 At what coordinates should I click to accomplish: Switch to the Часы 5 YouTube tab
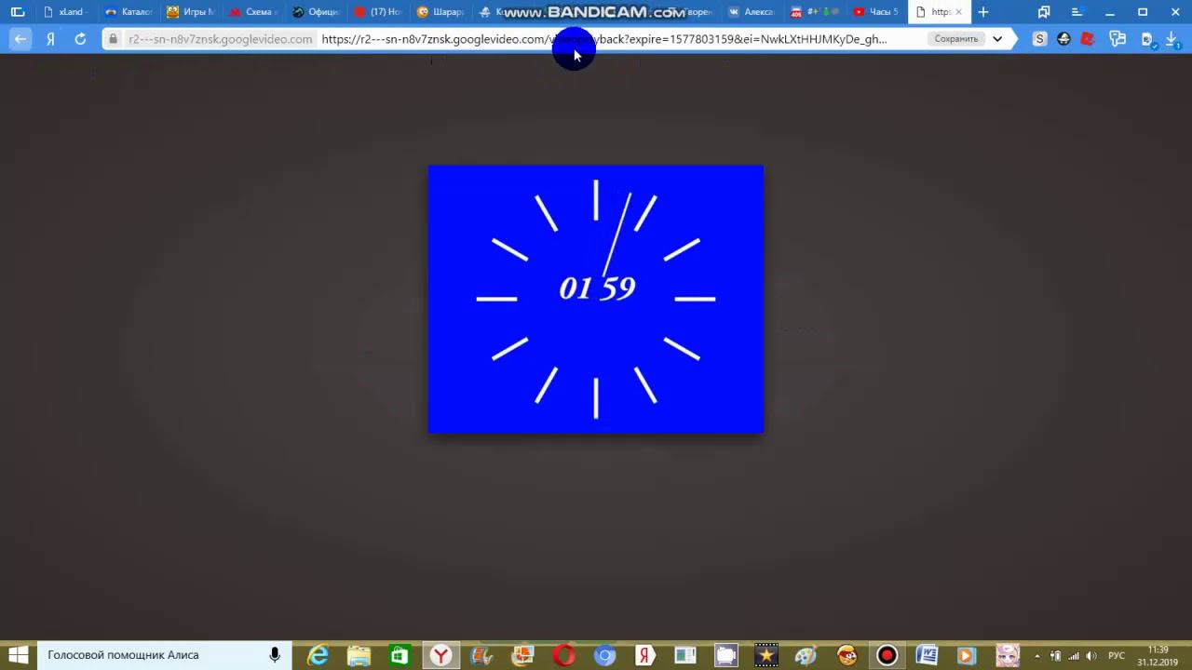tap(875, 12)
